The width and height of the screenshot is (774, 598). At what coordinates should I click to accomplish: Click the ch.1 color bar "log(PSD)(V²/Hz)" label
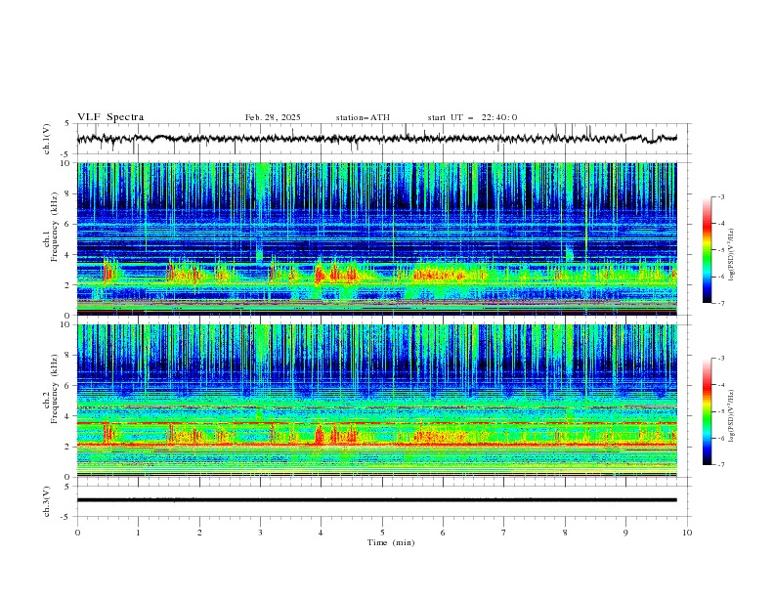[731, 255]
